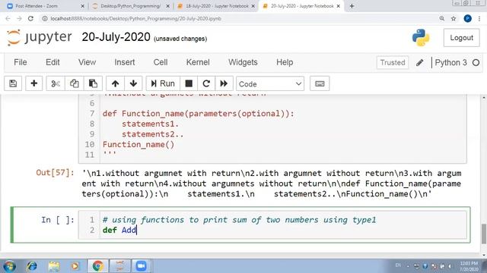The height and width of the screenshot is (273, 487).
Task: Open the Help menu
Action: pyautogui.click(x=285, y=62)
